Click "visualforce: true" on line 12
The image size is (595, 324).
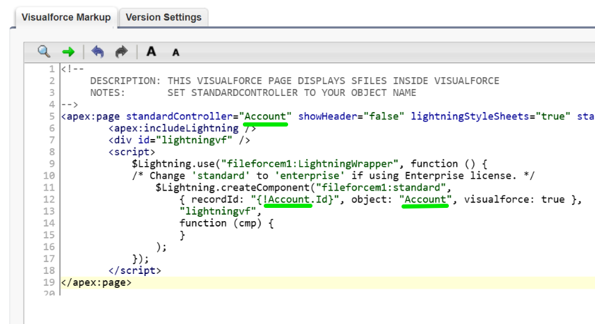(x=514, y=200)
